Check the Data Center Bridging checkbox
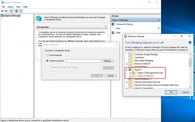This screenshot has width=195, height=122. click(130, 60)
